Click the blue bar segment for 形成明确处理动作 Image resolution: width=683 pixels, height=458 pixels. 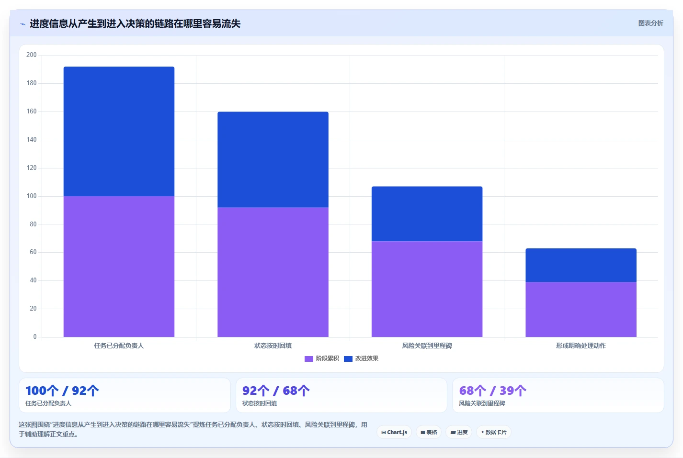click(581, 265)
